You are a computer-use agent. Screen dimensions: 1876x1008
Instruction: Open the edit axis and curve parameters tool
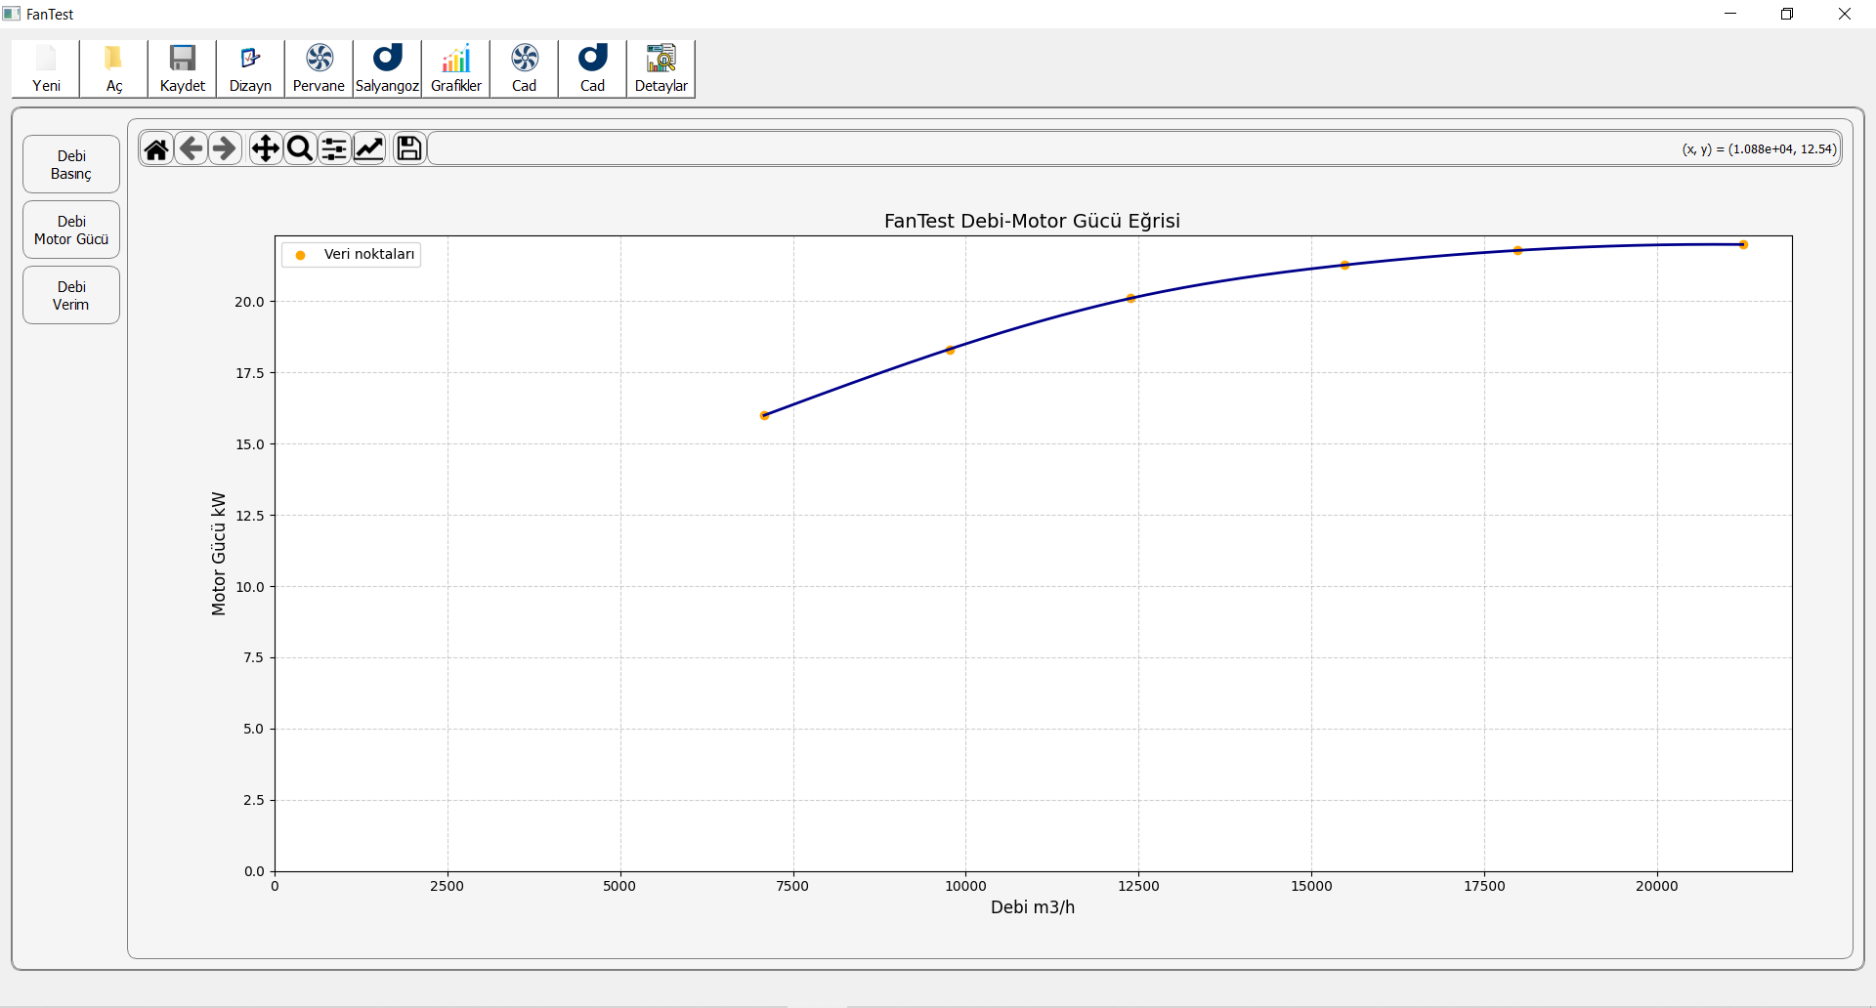tap(369, 148)
